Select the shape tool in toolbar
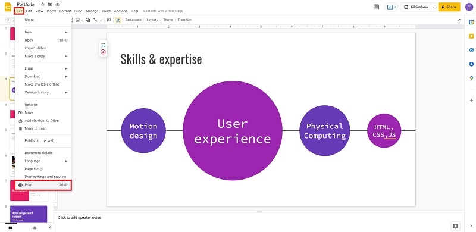 (x=87, y=20)
